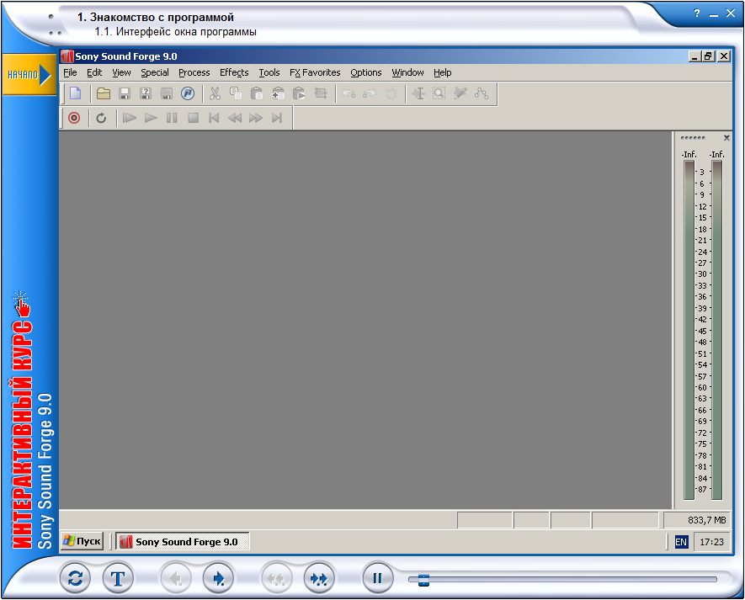Click the Fast Forward transport button
745x600 pixels.
(256, 118)
